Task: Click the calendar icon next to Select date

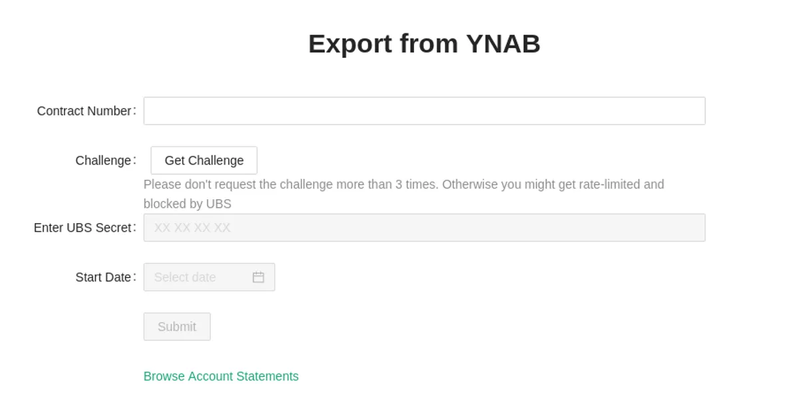Action: pyautogui.click(x=259, y=277)
